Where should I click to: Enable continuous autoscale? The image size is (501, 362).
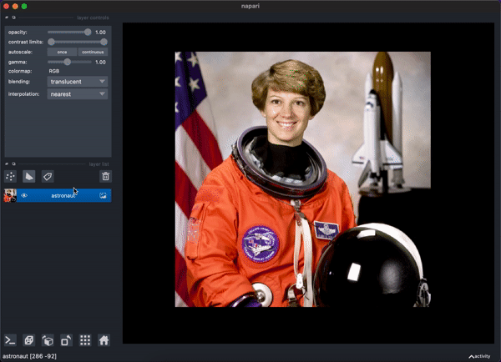(x=93, y=52)
